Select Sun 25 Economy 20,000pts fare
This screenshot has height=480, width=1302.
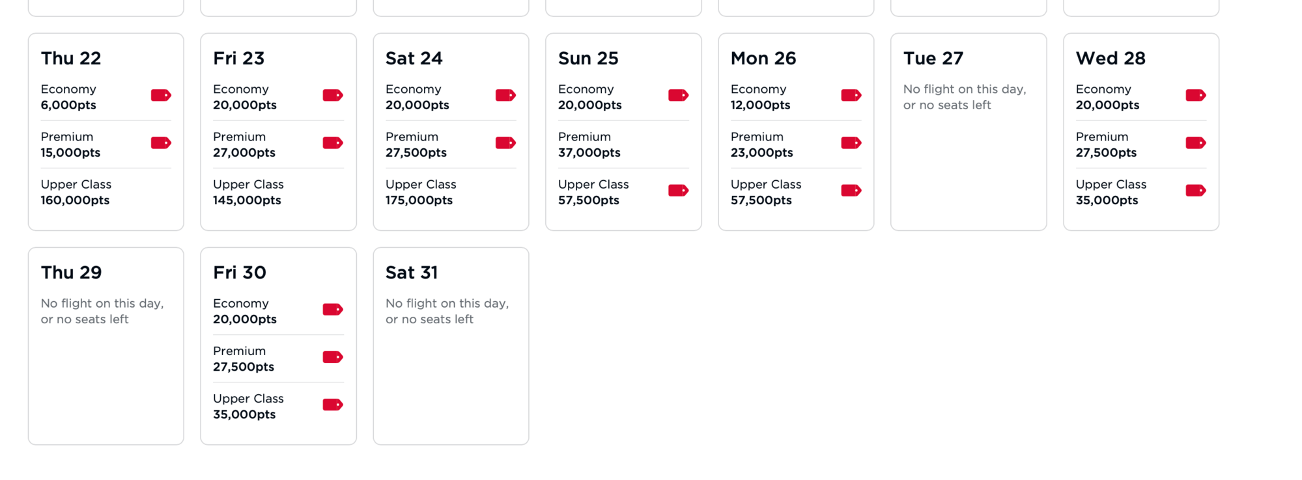pos(590,97)
